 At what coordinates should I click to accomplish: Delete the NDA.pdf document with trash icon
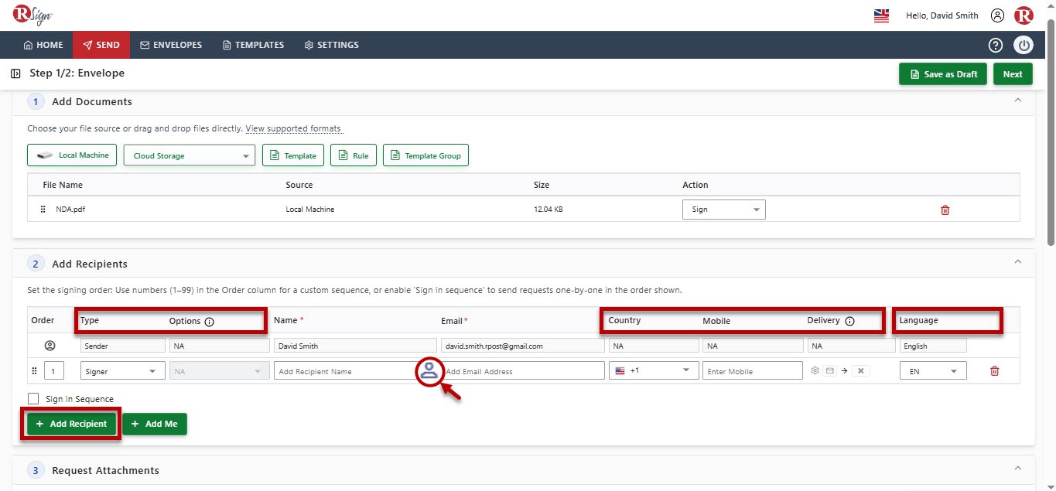click(945, 210)
